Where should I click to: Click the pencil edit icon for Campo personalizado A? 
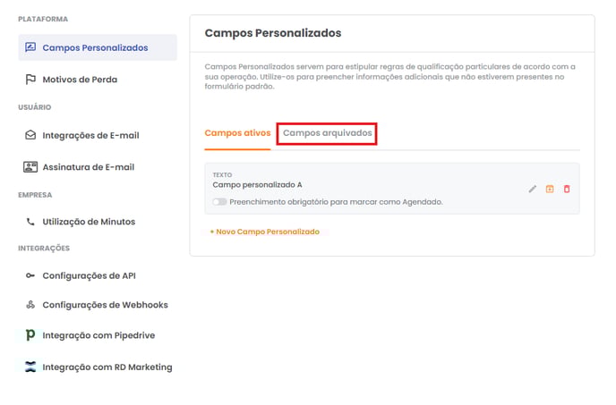tap(533, 190)
